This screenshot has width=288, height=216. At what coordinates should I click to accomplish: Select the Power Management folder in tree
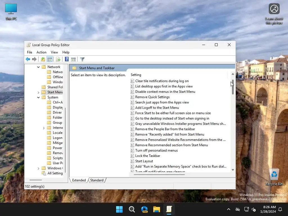[x=55, y=148]
